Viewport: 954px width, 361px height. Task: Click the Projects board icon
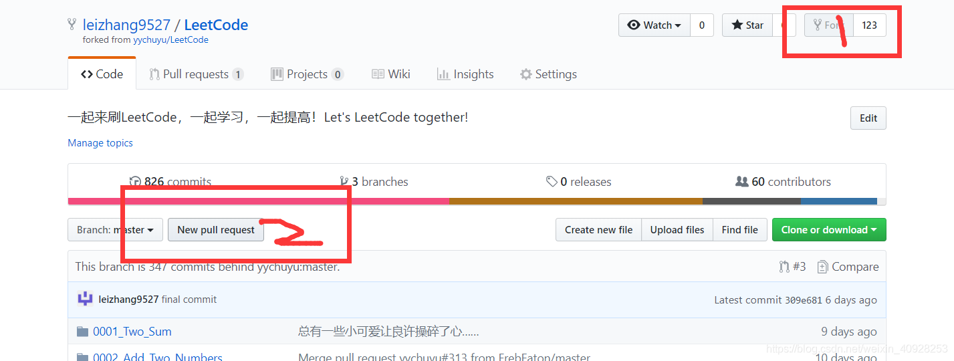pyautogui.click(x=277, y=74)
